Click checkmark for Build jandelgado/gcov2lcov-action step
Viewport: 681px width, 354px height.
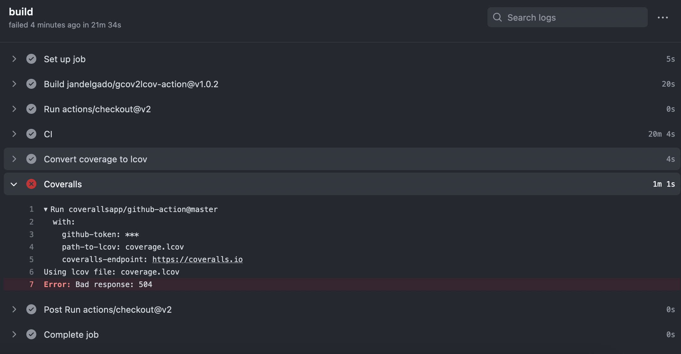(x=31, y=84)
